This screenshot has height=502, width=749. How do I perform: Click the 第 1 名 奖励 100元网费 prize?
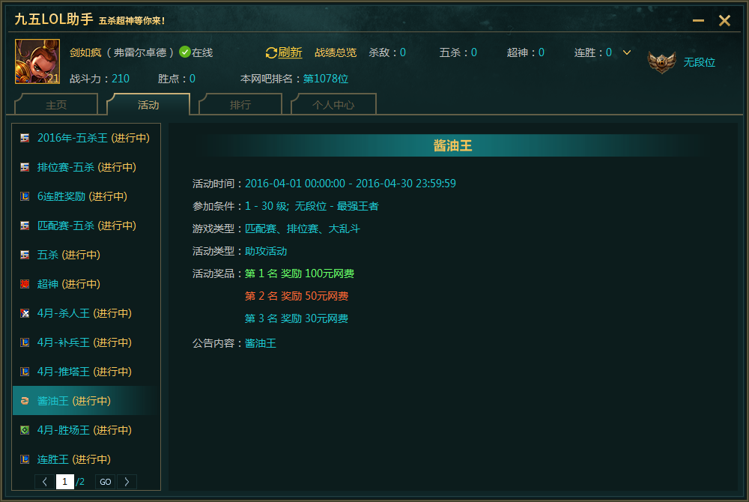click(x=300, y=273)
